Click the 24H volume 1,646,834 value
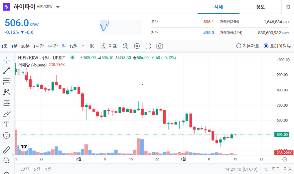The height and width of the screenshot is (174, 294). point(273,22)
